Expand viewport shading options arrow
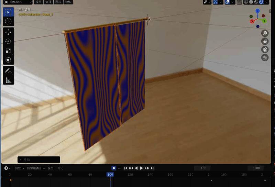 click(x=267, y=2)
